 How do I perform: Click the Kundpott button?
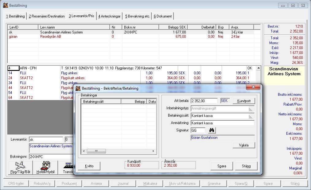point(244,101)
